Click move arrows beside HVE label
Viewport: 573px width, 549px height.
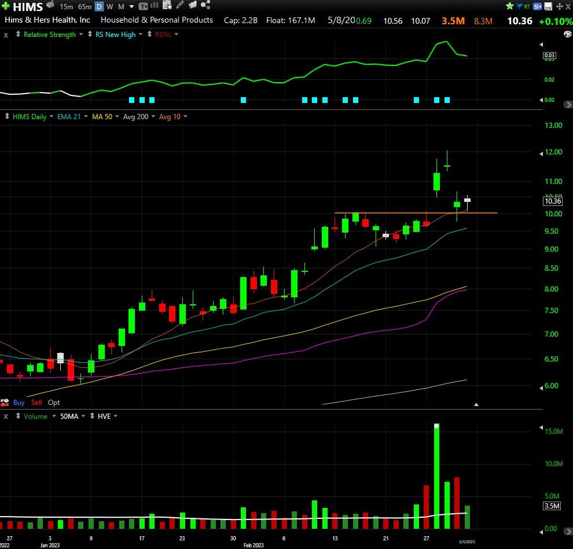(92, 416)
